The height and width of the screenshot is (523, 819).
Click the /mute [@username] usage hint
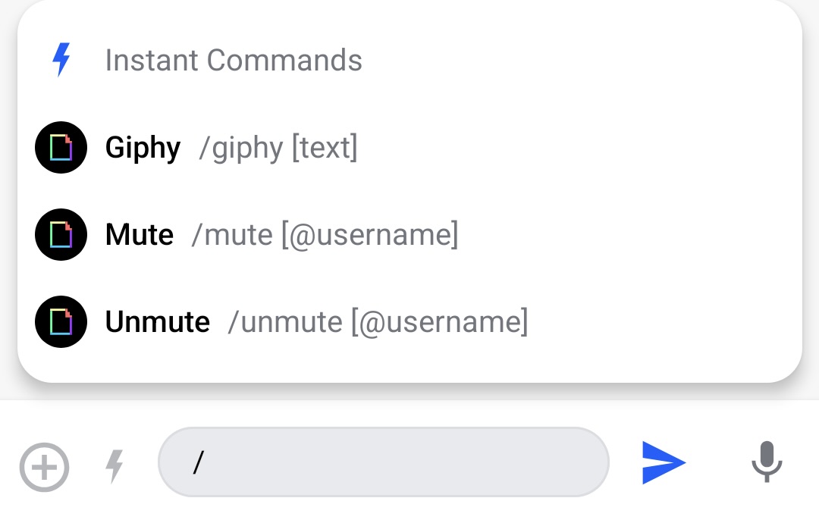pos(326,235)
